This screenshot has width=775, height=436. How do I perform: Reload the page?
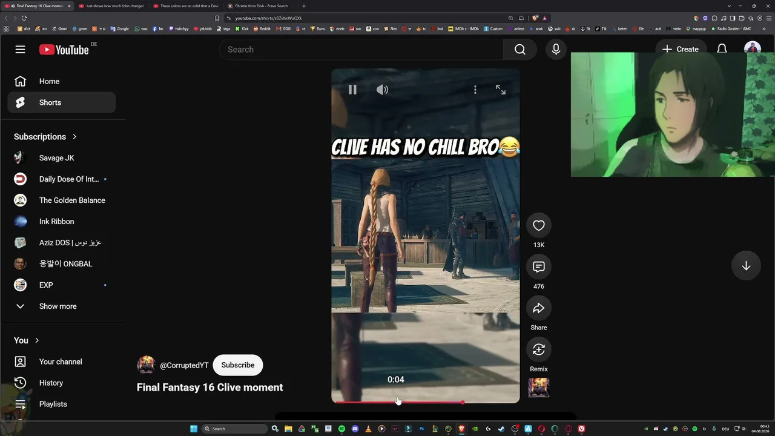coord(24,18)
